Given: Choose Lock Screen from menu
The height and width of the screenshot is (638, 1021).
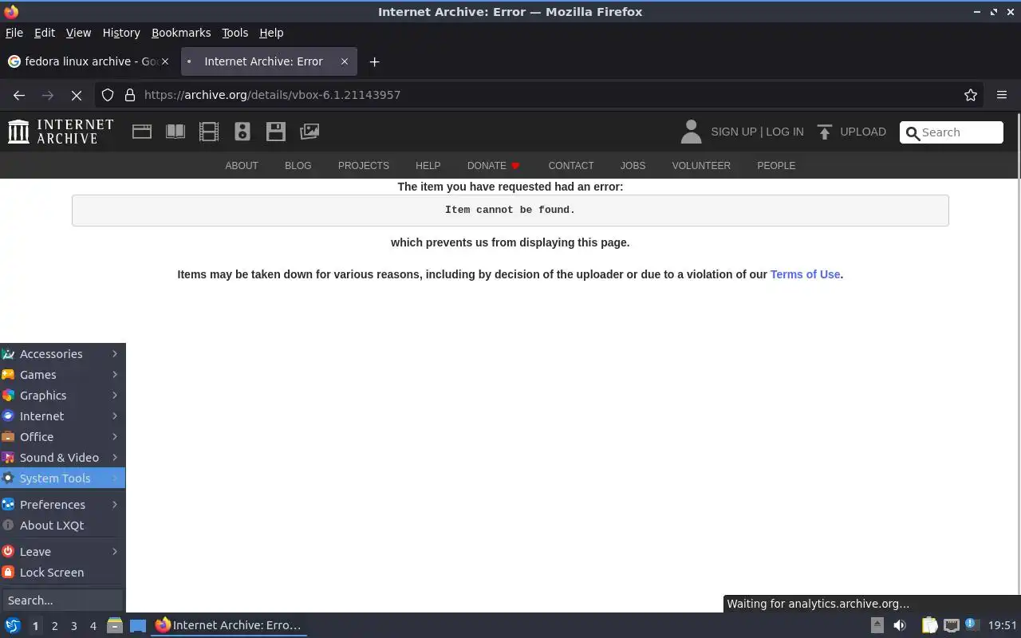Looking at the screenshot, I should point(63,573).
